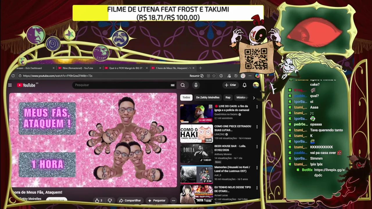Screen dimensions: 372x209
Task: Click the Perguntar ask button
Action: [157, 201]
